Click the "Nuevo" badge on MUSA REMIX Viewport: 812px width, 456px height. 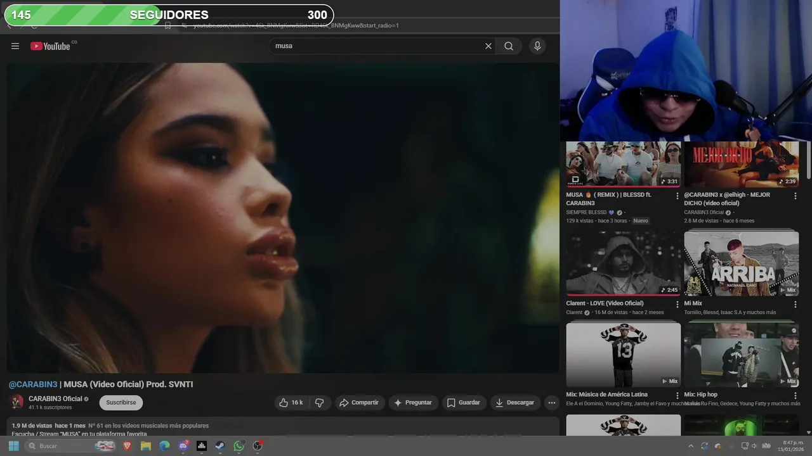(x=641, y=221)
